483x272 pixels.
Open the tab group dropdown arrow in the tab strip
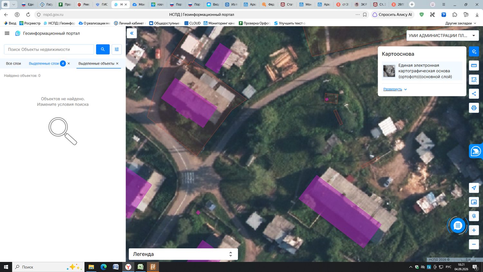click(x=14, y=5)
